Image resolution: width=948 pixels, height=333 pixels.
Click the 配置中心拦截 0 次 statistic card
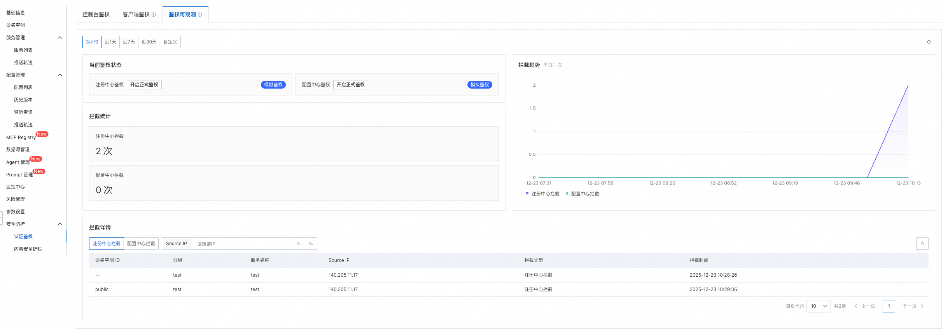tap(294, 183)
